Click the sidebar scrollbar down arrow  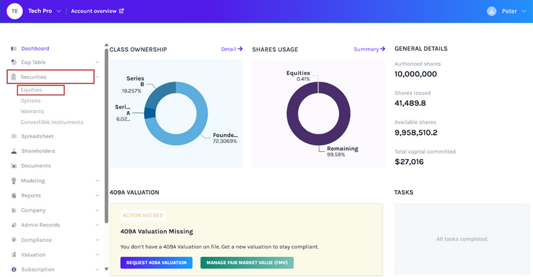coord(106,269)
